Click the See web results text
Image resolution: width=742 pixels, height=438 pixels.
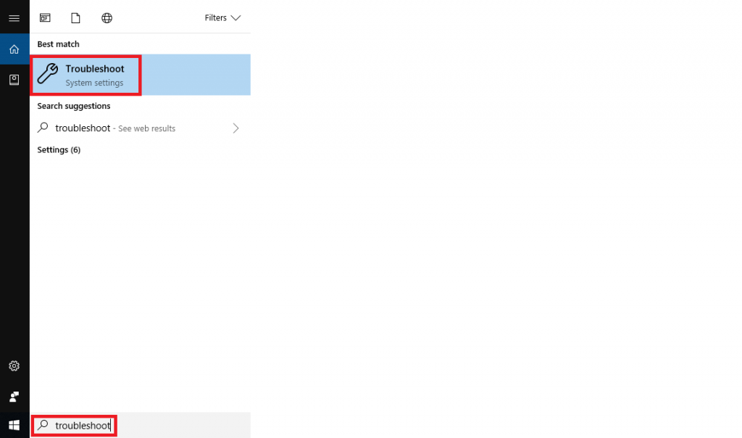pos(146,129)
